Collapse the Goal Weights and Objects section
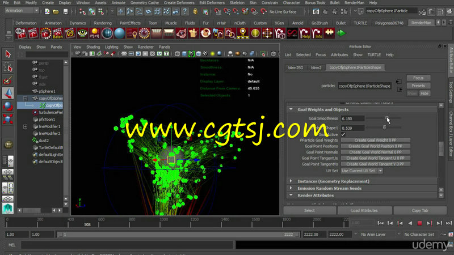The height and width of the screenshot is (255, 454). click(291, 109)
